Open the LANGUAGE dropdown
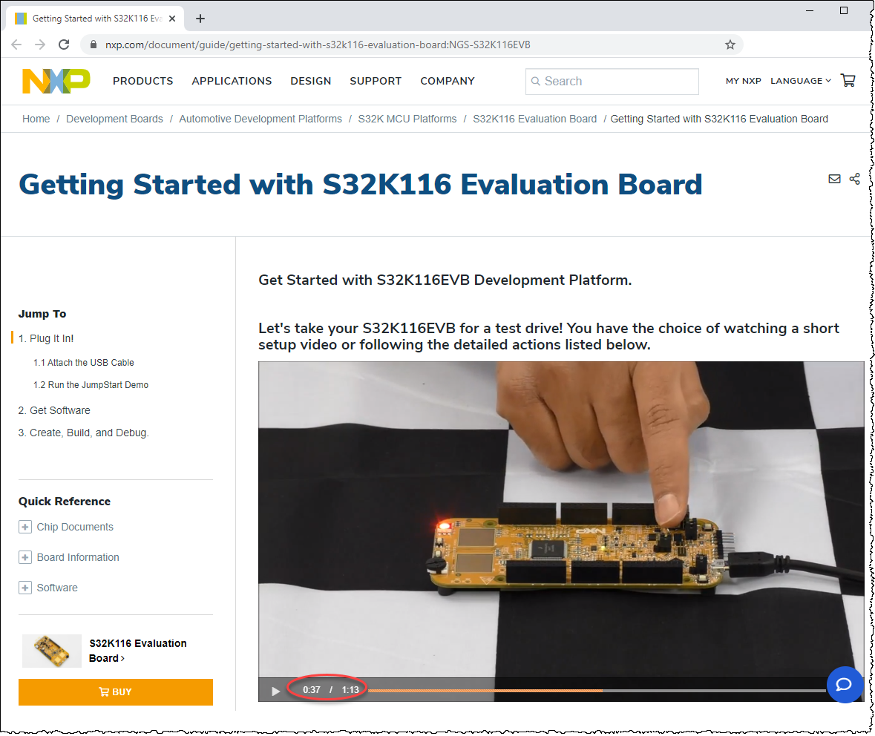 pos(801,81)
